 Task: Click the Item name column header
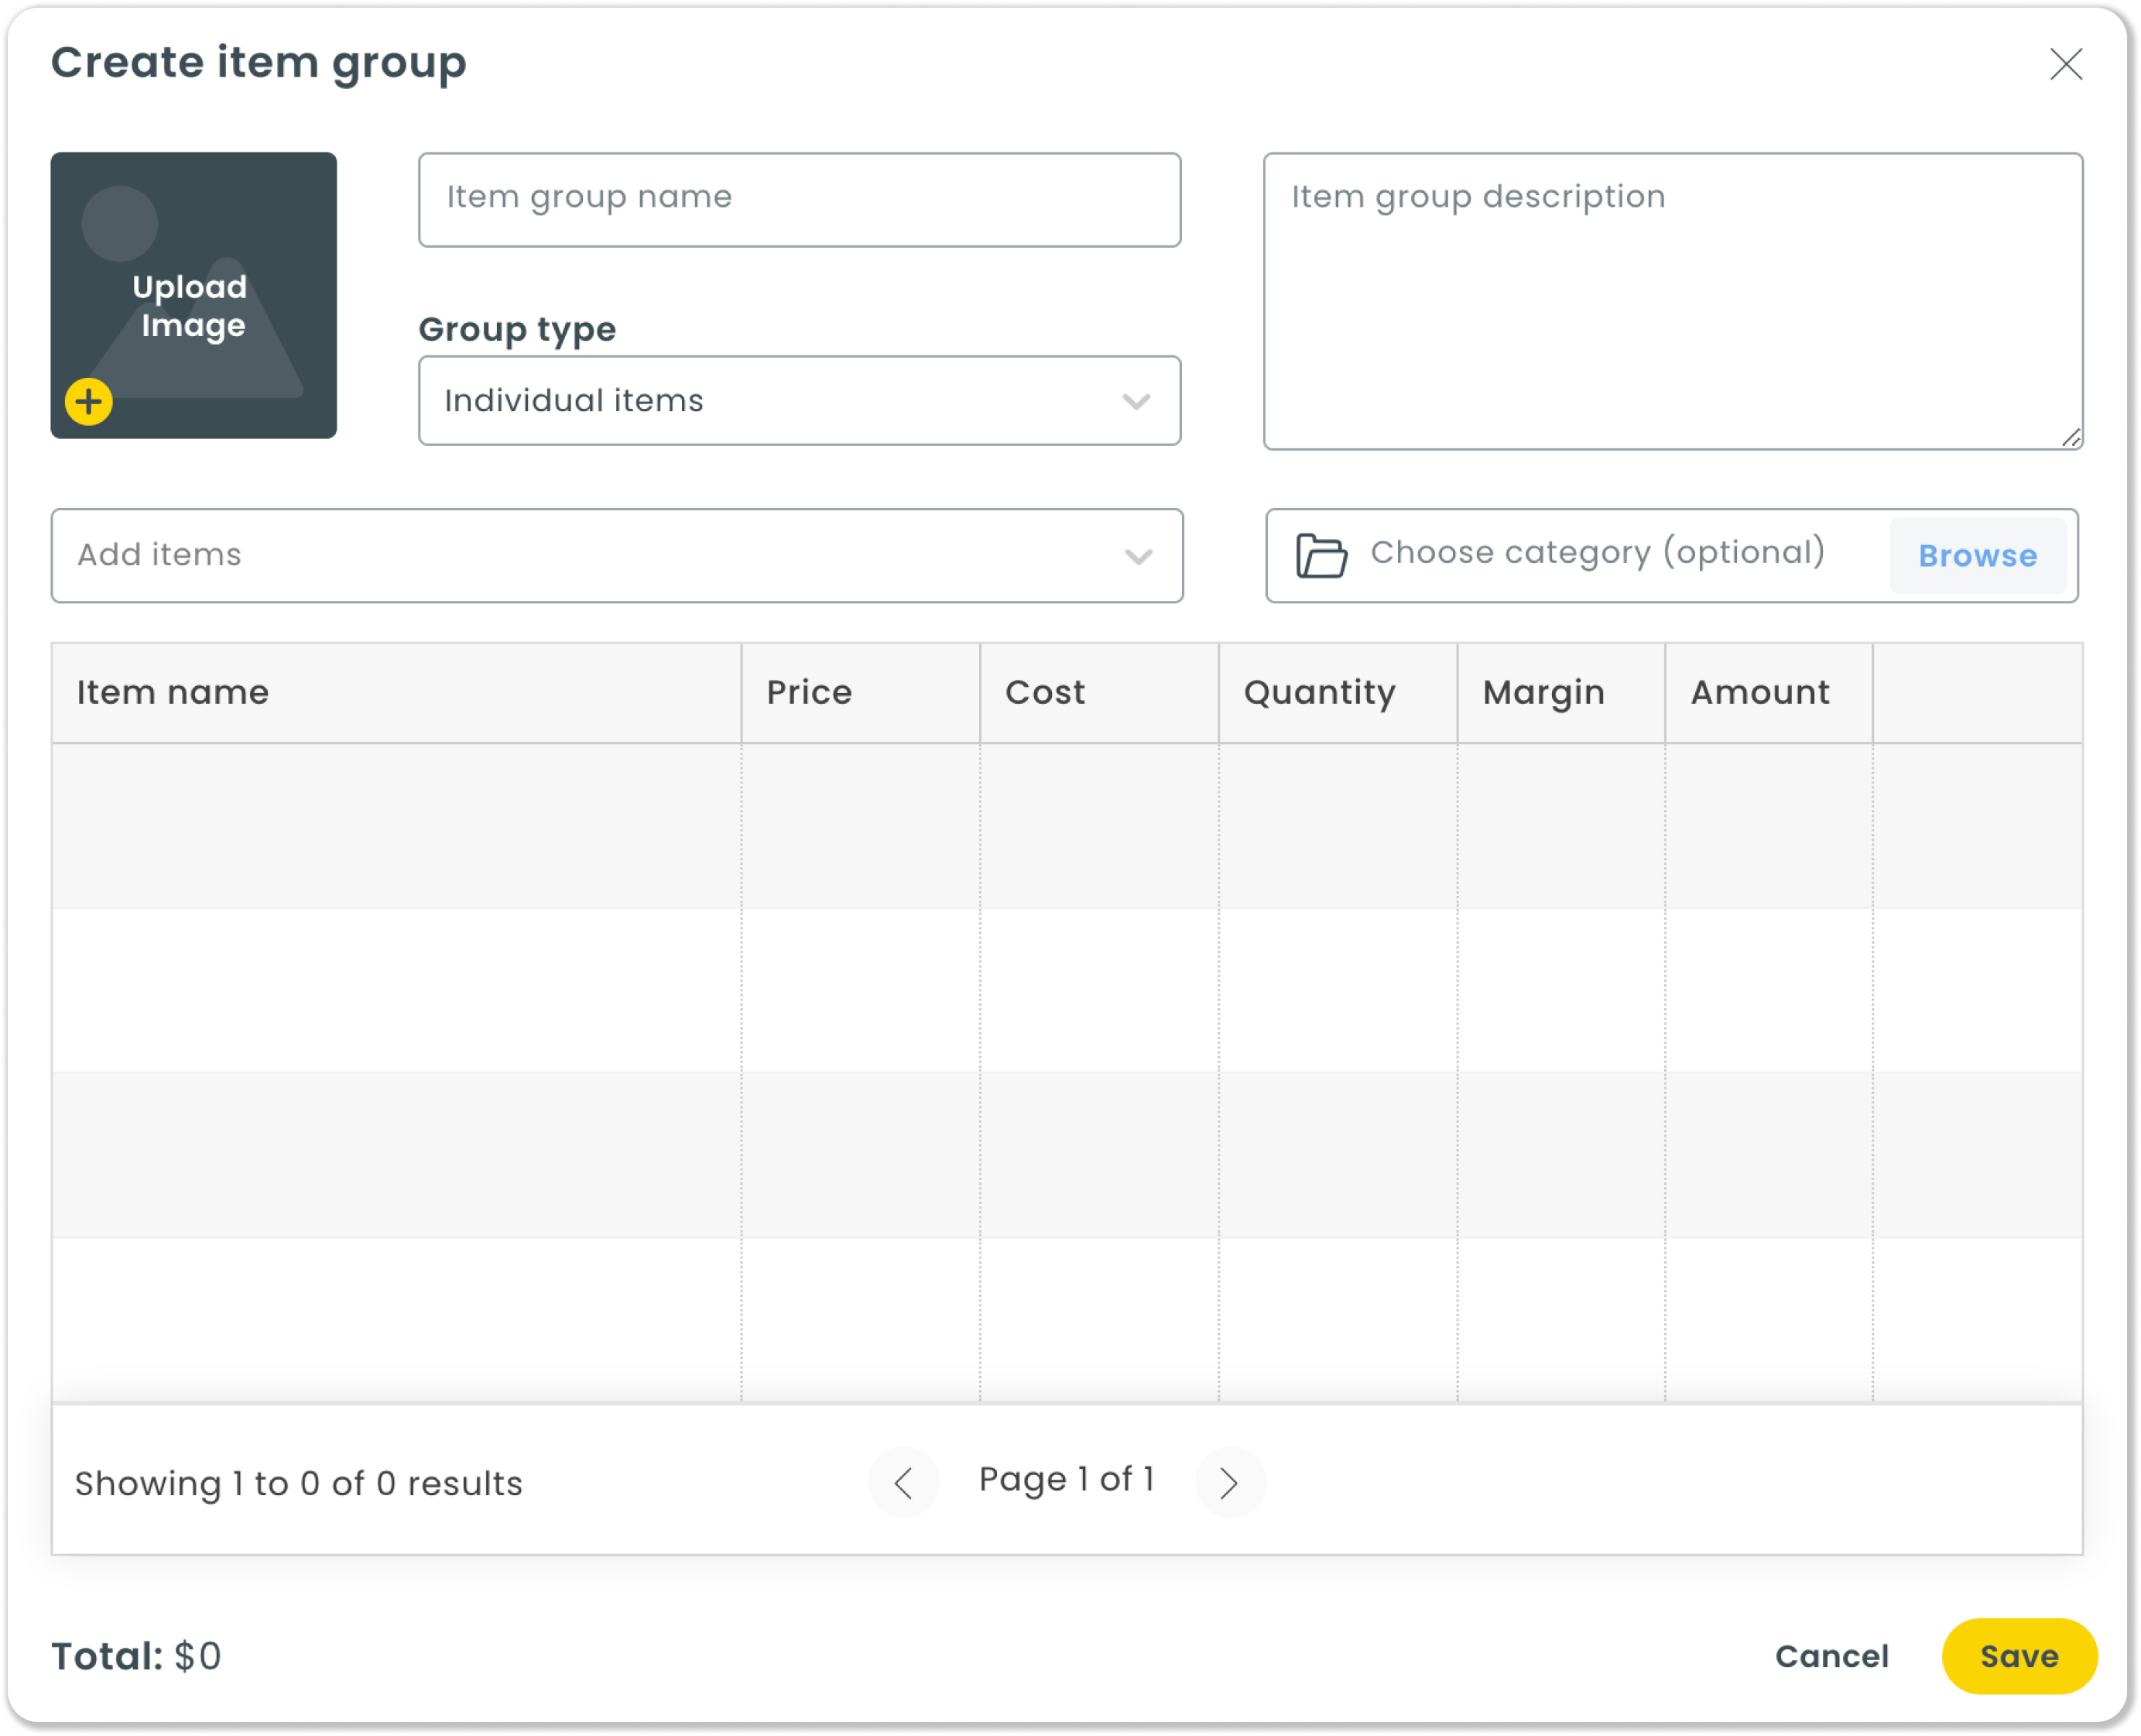pyautogui.click(x=173, y=692)
